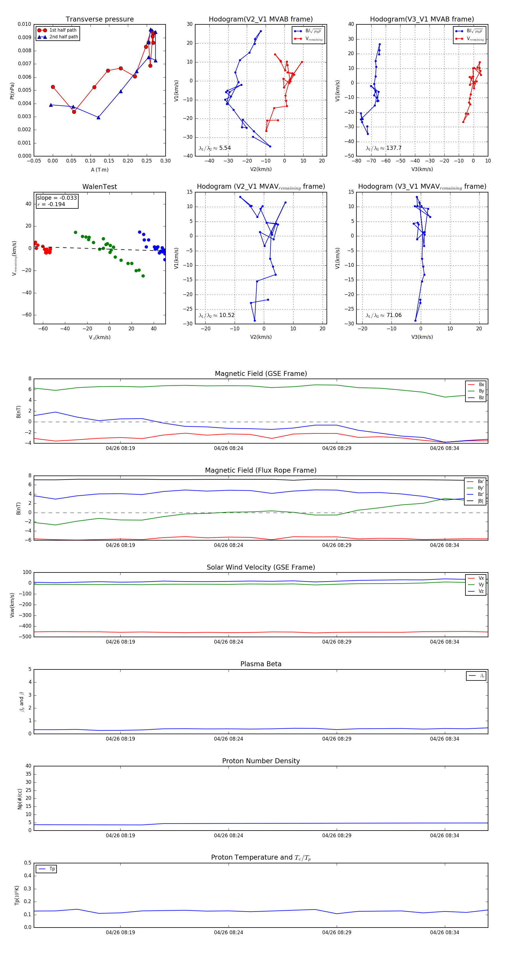Click '04/26 08:34' tick under Proton Number Density
The width and height of the screenshot is (522, 958).
click(x=445, y=835)
